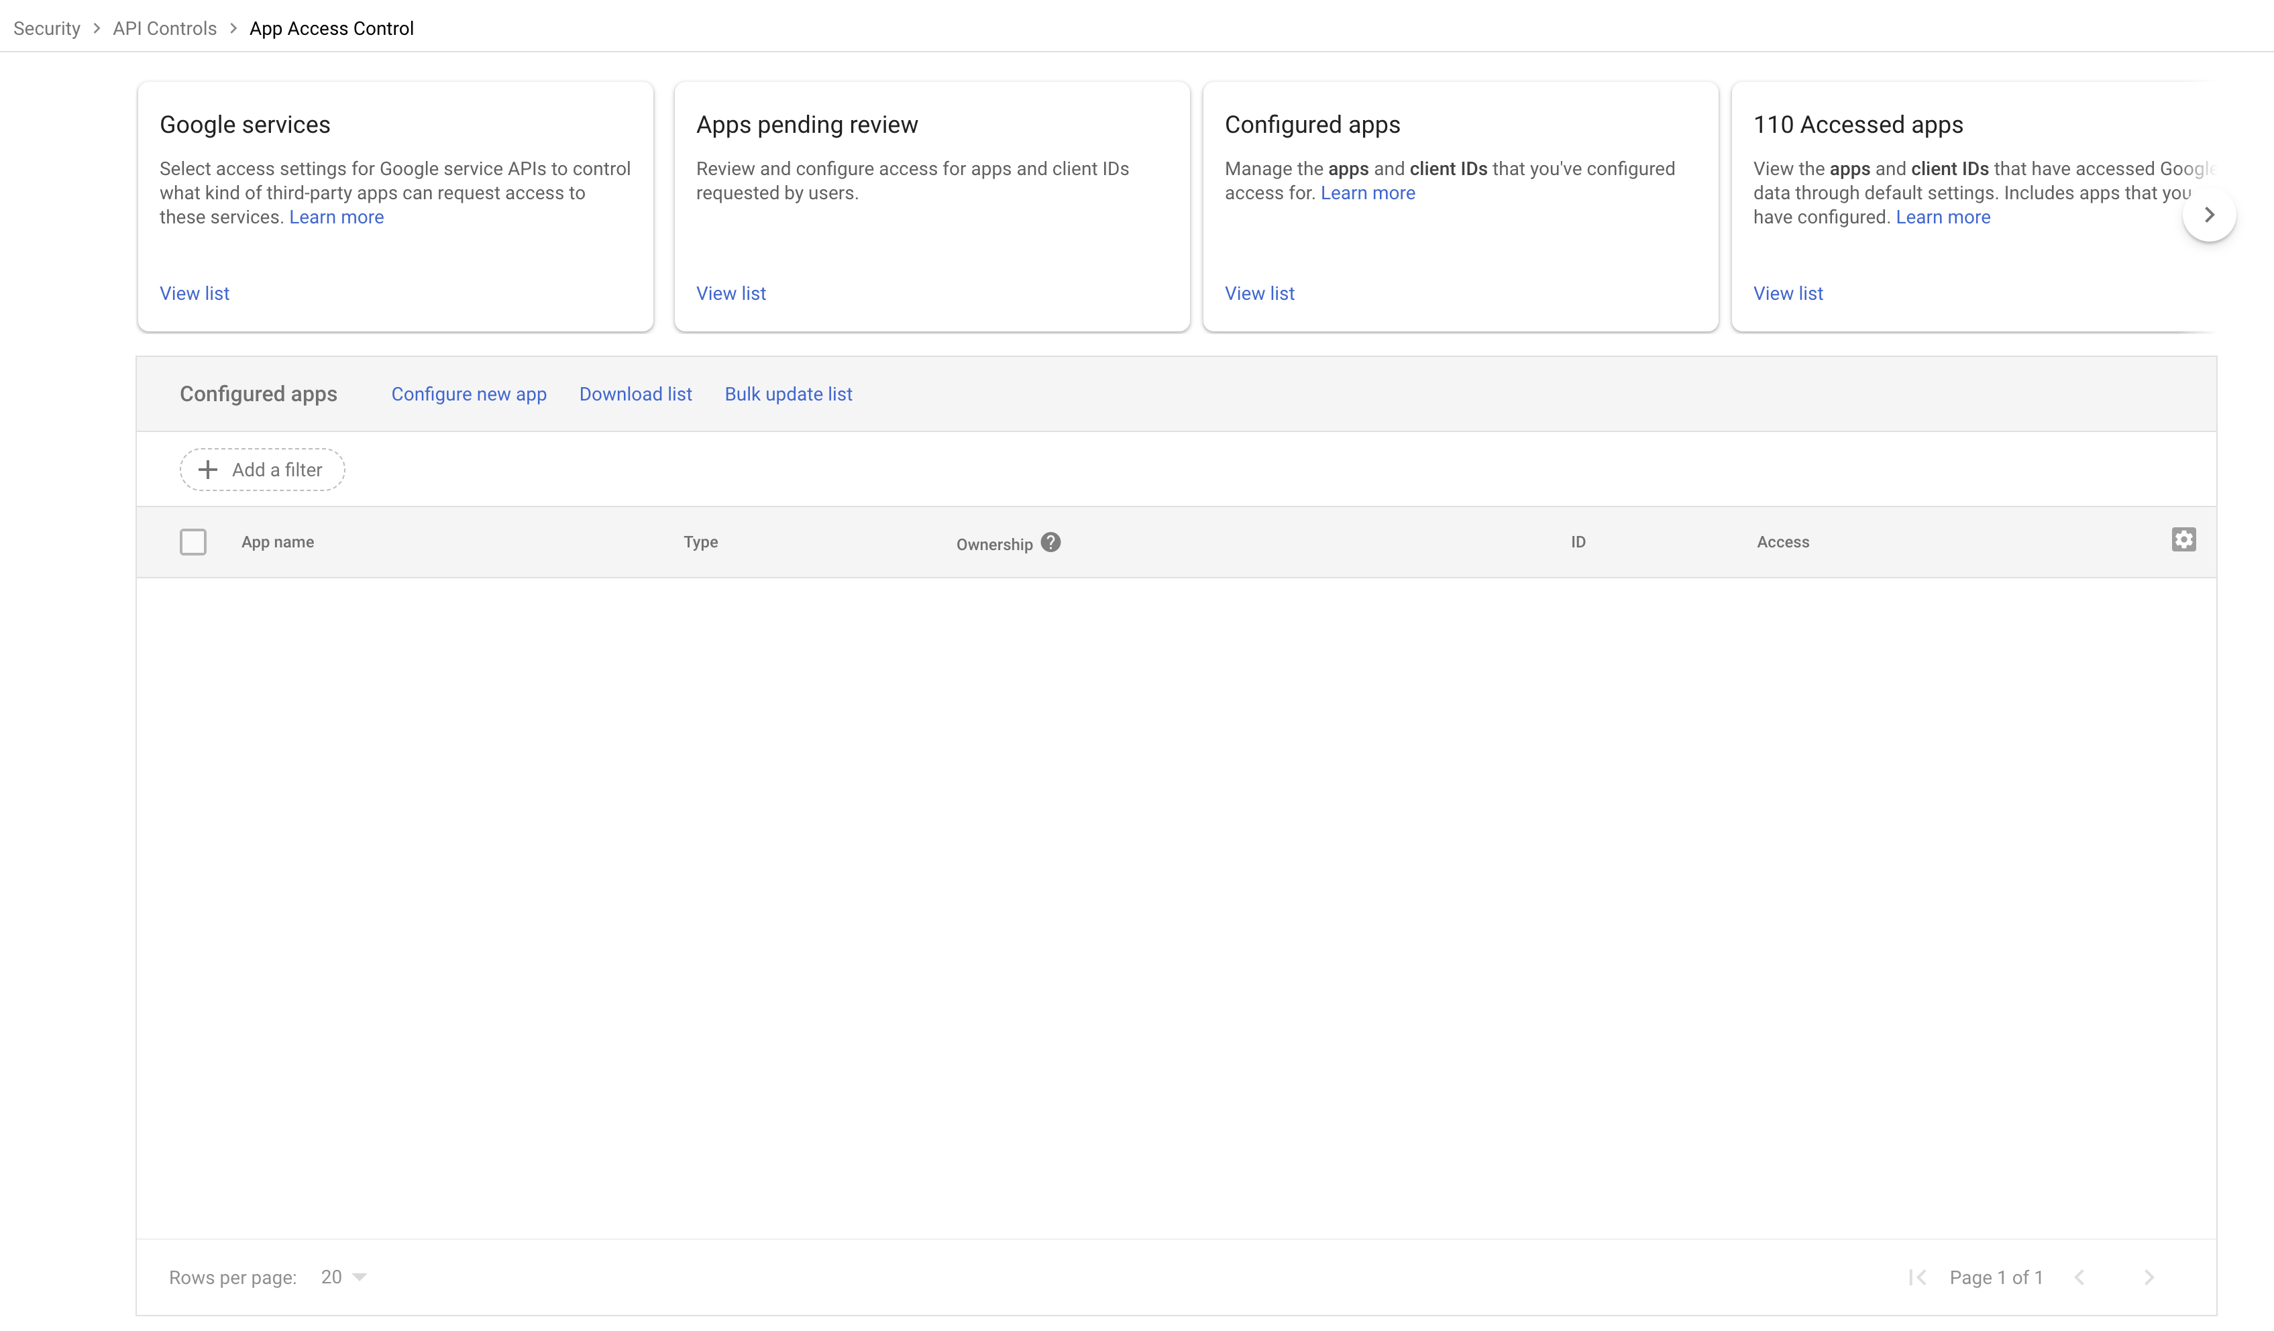Open View list under 110 Accessed apps
The image size is (2274, 1331).
[x=1788, y=293]
